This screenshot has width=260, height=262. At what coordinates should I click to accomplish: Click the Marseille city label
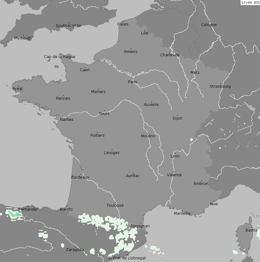[182, 214]
